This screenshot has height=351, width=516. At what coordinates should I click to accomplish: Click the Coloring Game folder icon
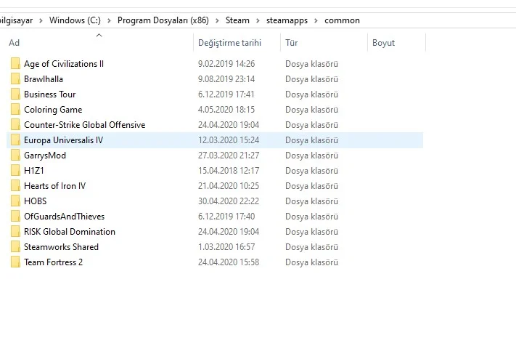[15, 110]
